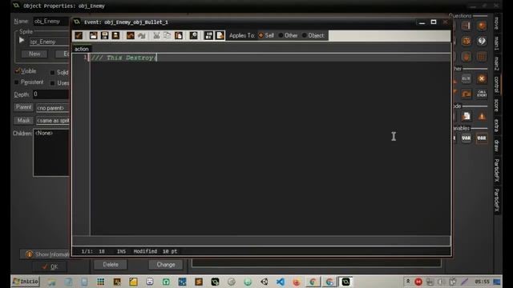Click the code line '/// This Destroys'
Image resolution: width=513 pixels, height=288 pixels.
124,58
